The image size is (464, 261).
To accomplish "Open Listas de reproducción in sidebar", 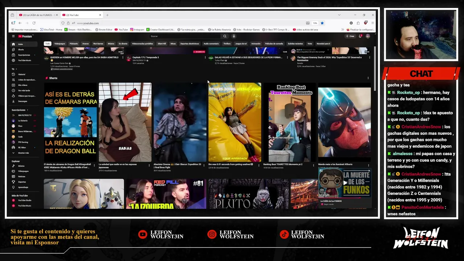I will 24,80.
